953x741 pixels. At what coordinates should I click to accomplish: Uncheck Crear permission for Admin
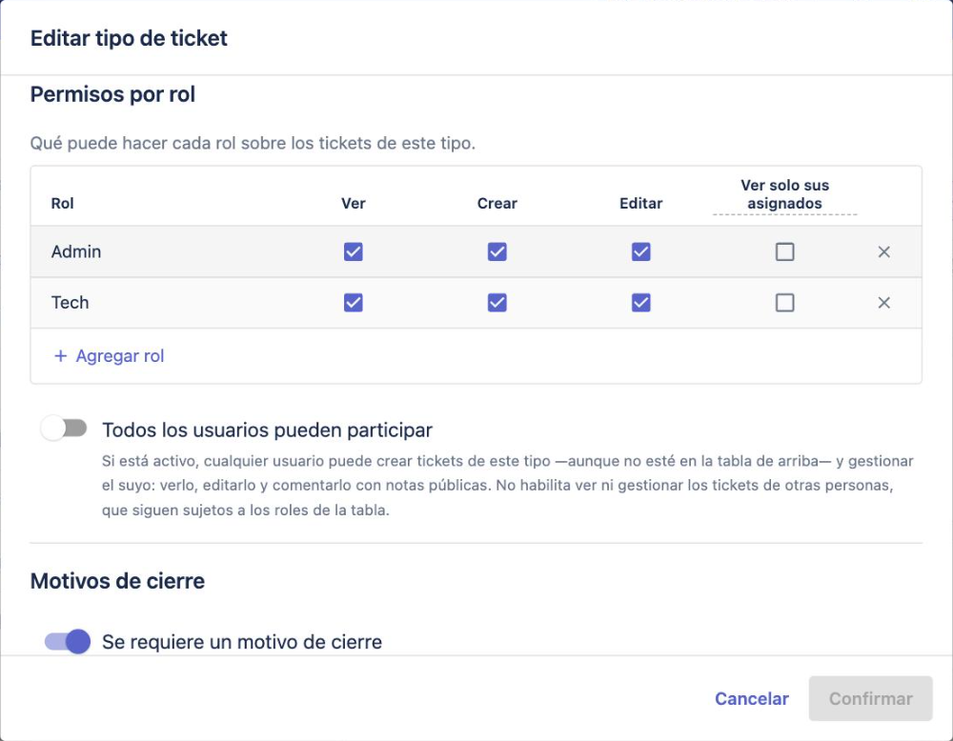point(497,251)
